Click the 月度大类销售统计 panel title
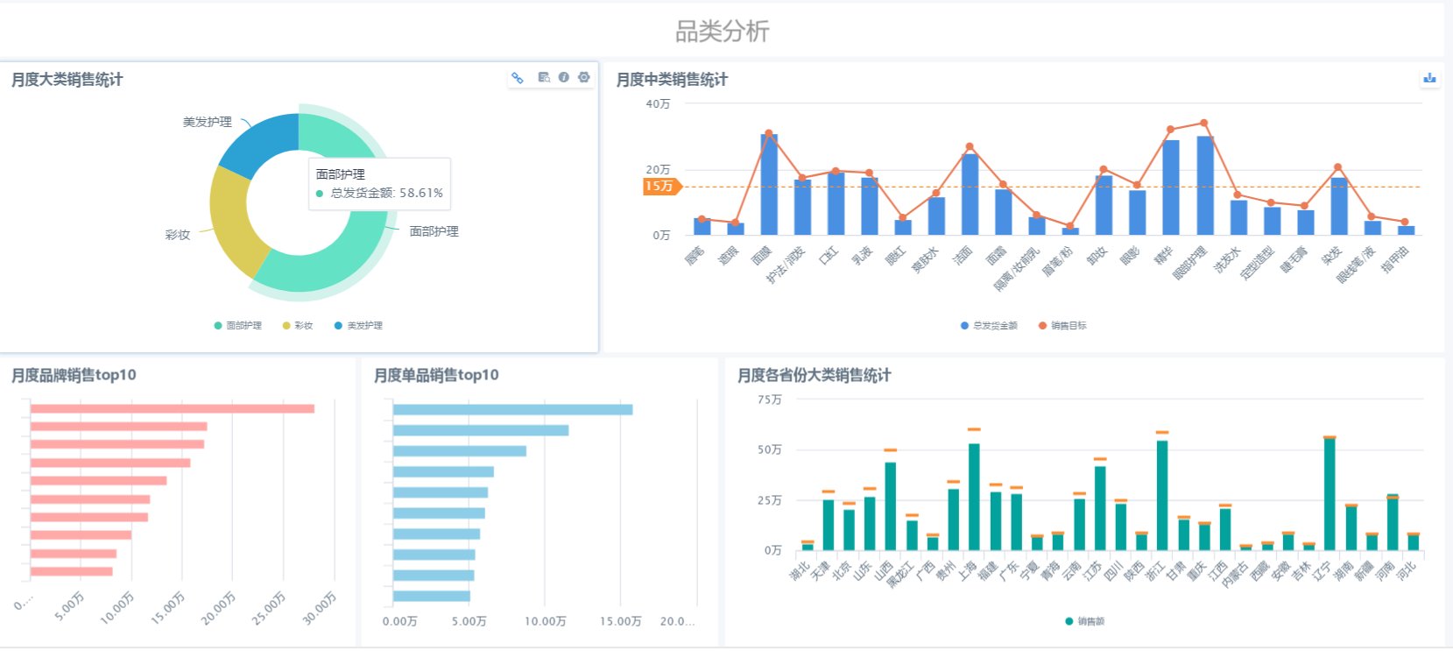This screenshot has height=651, width=1453. point(67,80)
